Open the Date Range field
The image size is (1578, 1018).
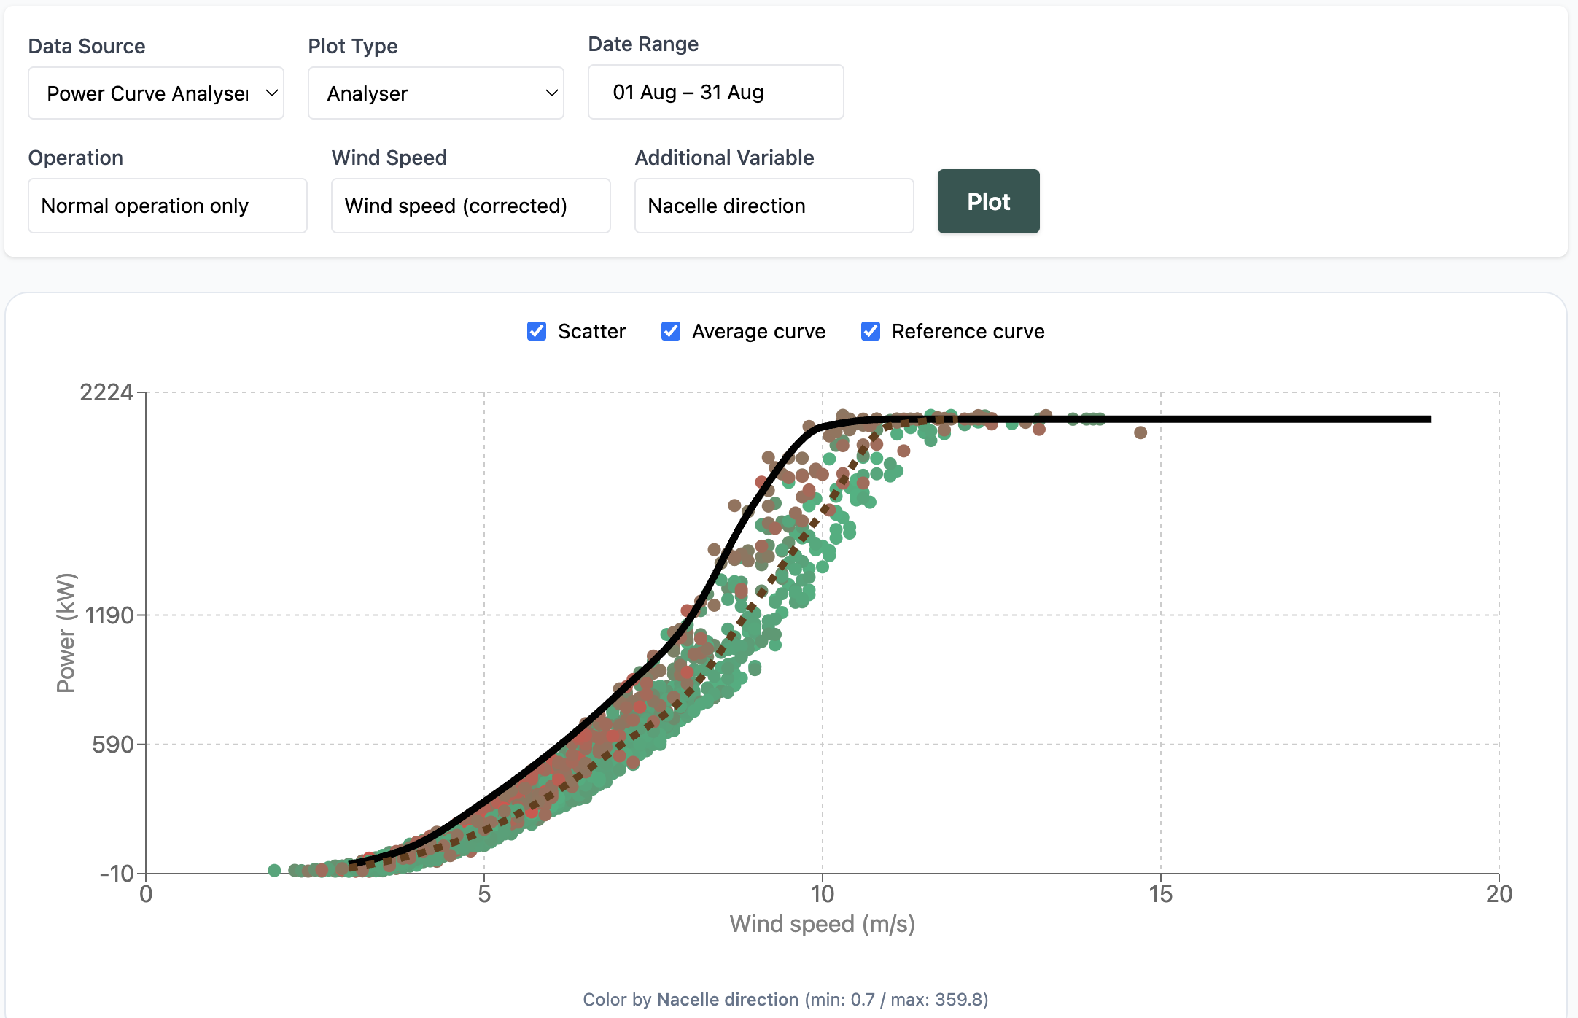tap(715, 92)
